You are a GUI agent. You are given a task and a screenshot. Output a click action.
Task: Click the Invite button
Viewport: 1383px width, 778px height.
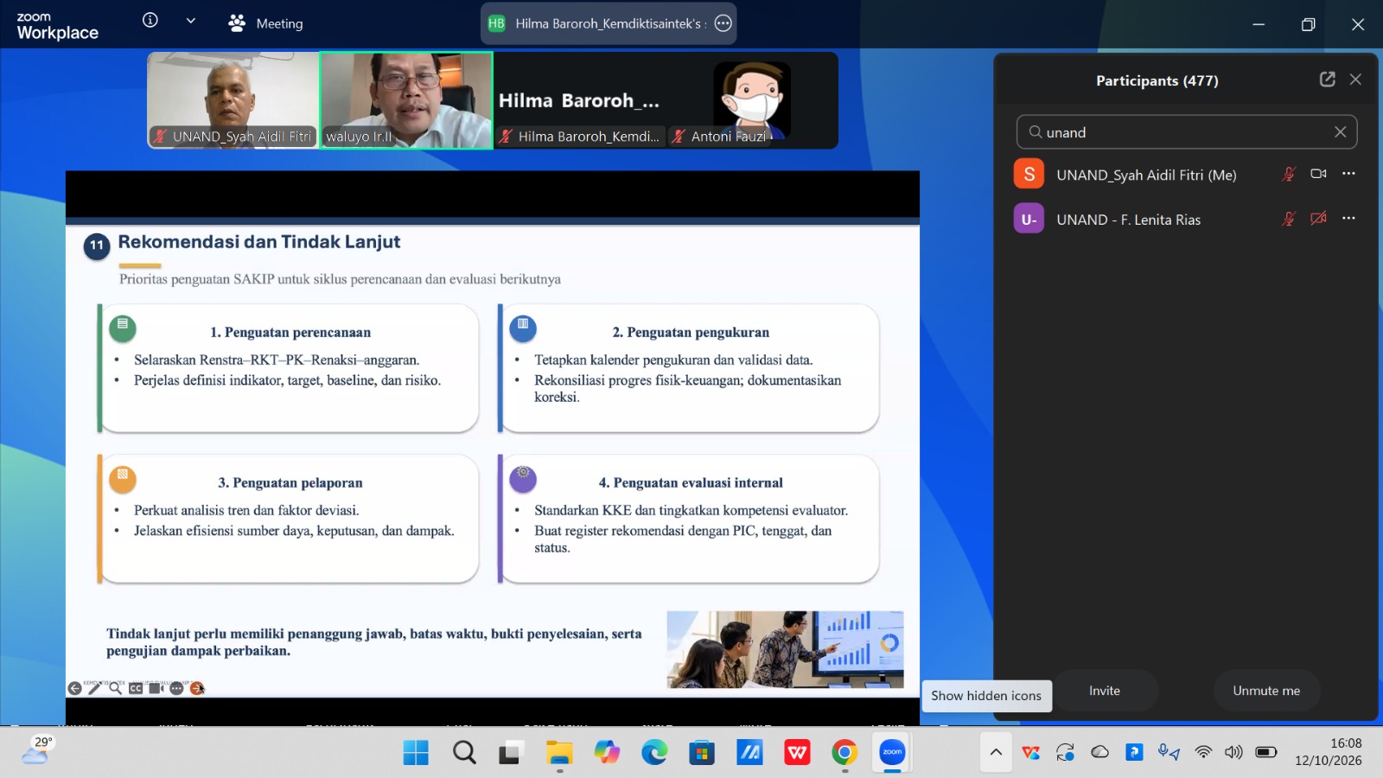pos(1105,691)
